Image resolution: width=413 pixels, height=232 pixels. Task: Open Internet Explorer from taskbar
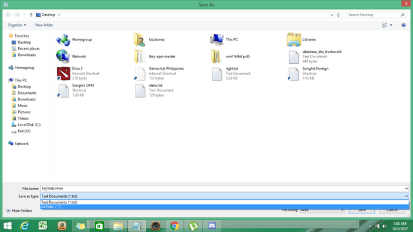pyautogui.click(x=25, y=226)
